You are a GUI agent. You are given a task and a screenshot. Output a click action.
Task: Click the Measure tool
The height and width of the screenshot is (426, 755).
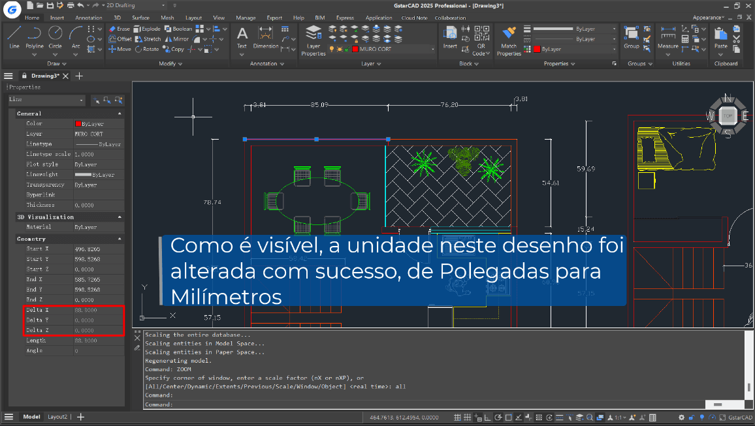click(668, 37)
